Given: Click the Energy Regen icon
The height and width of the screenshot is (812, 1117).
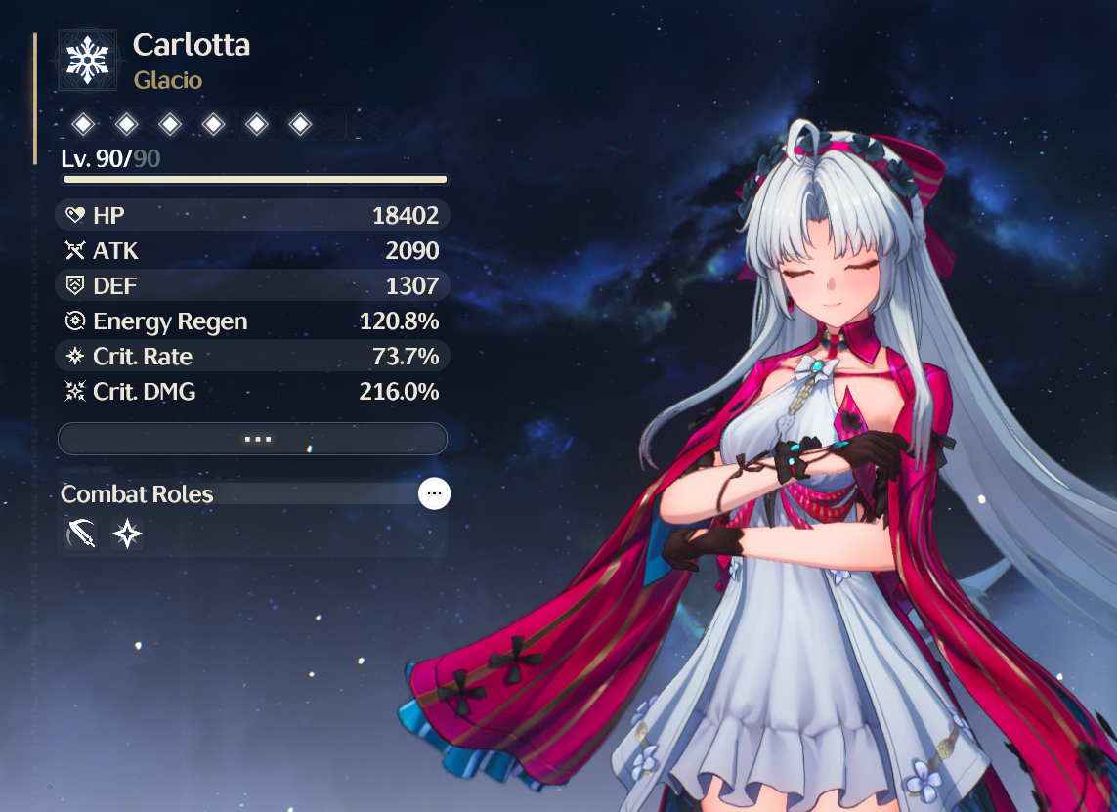Looking at the screenshot, I should [75, 321].
